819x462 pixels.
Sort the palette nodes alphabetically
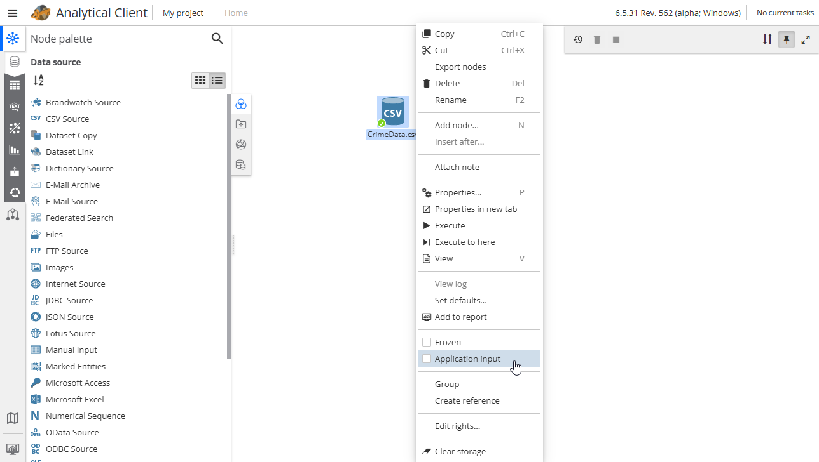(x=39, y=80)
